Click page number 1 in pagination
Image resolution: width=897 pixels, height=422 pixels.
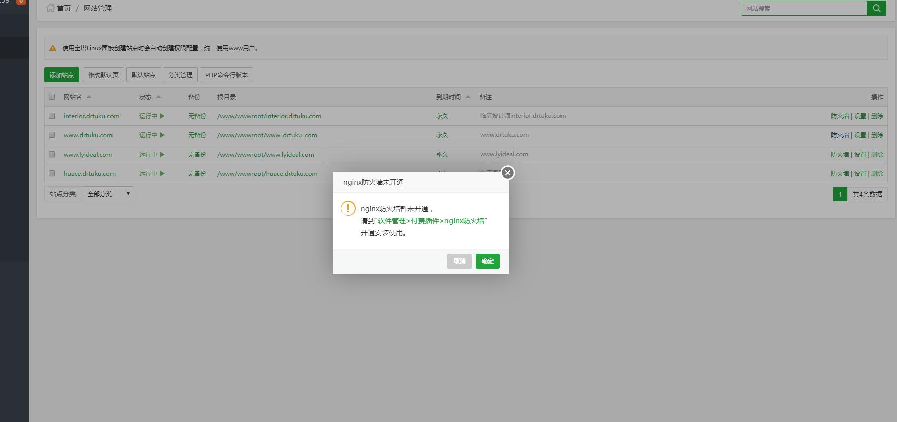click(840, 194)
